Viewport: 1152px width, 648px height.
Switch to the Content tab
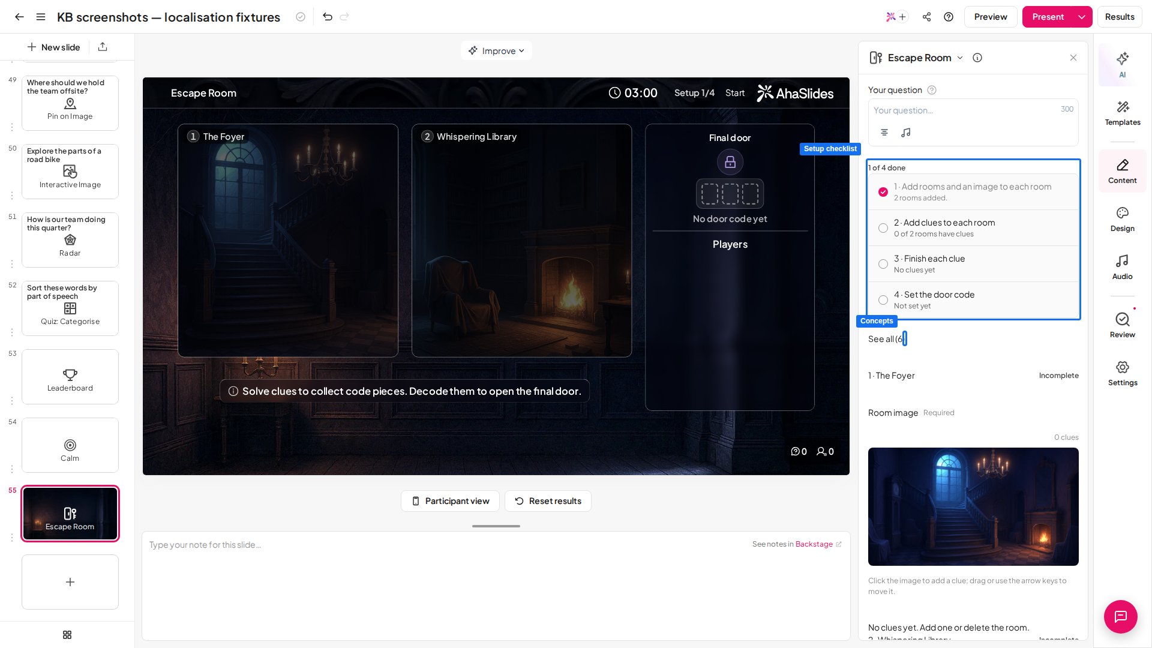click(1122, 171)
